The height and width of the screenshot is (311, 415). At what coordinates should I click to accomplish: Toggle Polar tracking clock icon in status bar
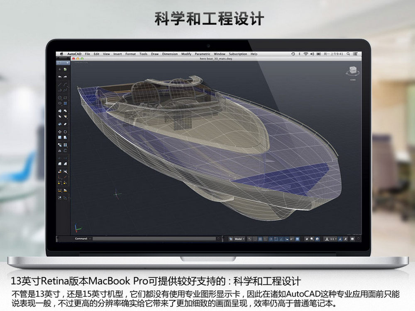click(x=271, y=239)
